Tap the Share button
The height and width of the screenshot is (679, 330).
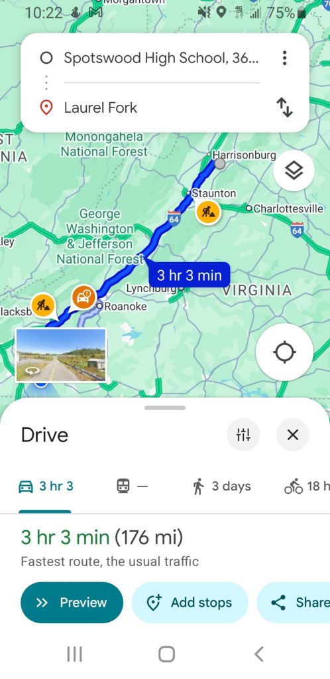(x=294, y=603)
